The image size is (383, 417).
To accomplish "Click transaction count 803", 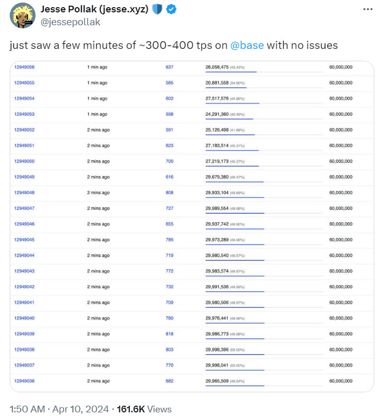I will (x=169, y=350).
